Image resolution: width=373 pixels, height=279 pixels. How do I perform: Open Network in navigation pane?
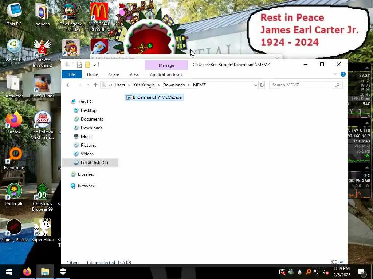(x=86, y=186)
